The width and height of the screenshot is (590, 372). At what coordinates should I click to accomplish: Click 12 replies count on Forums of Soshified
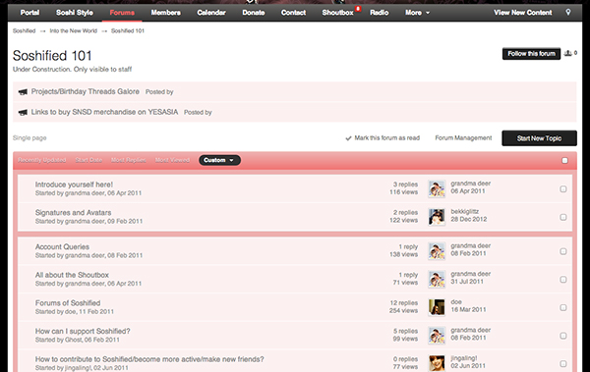click(x=404, y=303)
